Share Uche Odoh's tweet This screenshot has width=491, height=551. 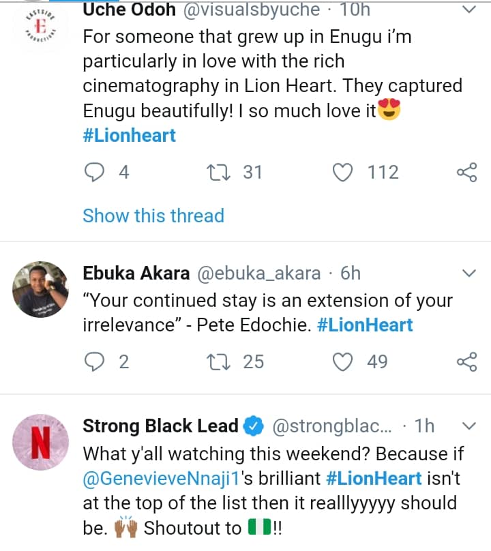tap(466, 173)
